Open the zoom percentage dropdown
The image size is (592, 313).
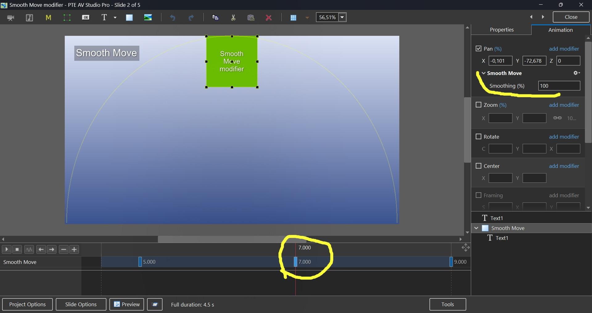pos(342,17)
